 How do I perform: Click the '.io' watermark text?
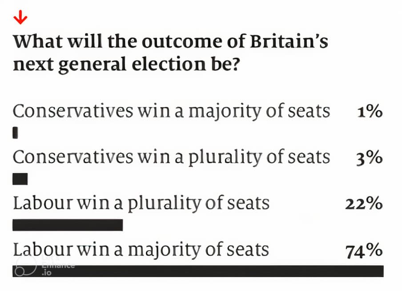tap(46, 273)
